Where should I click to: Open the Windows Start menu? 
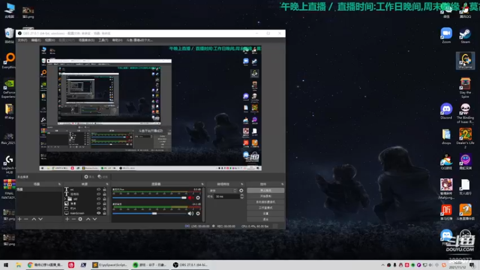(5, 265)
